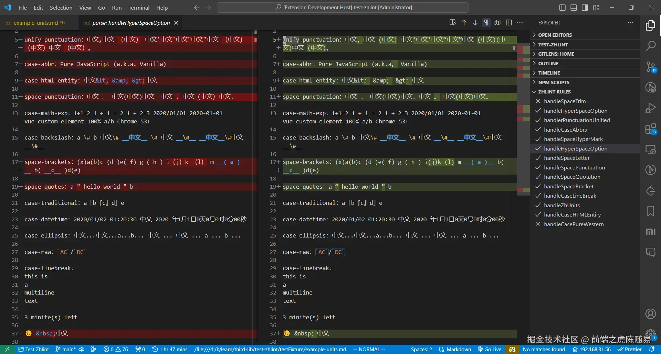Screen dimensions: 661x354
Task: Click Go Live in status bar
Action: pos(489,350)
